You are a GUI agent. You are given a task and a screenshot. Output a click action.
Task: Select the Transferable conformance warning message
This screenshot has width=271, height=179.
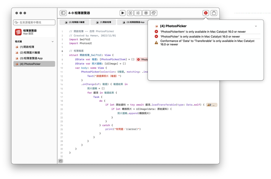coord(207,43)
